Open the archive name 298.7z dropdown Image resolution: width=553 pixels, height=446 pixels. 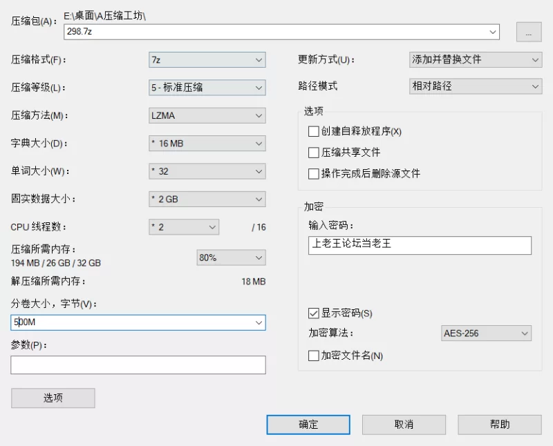point(493,32)
